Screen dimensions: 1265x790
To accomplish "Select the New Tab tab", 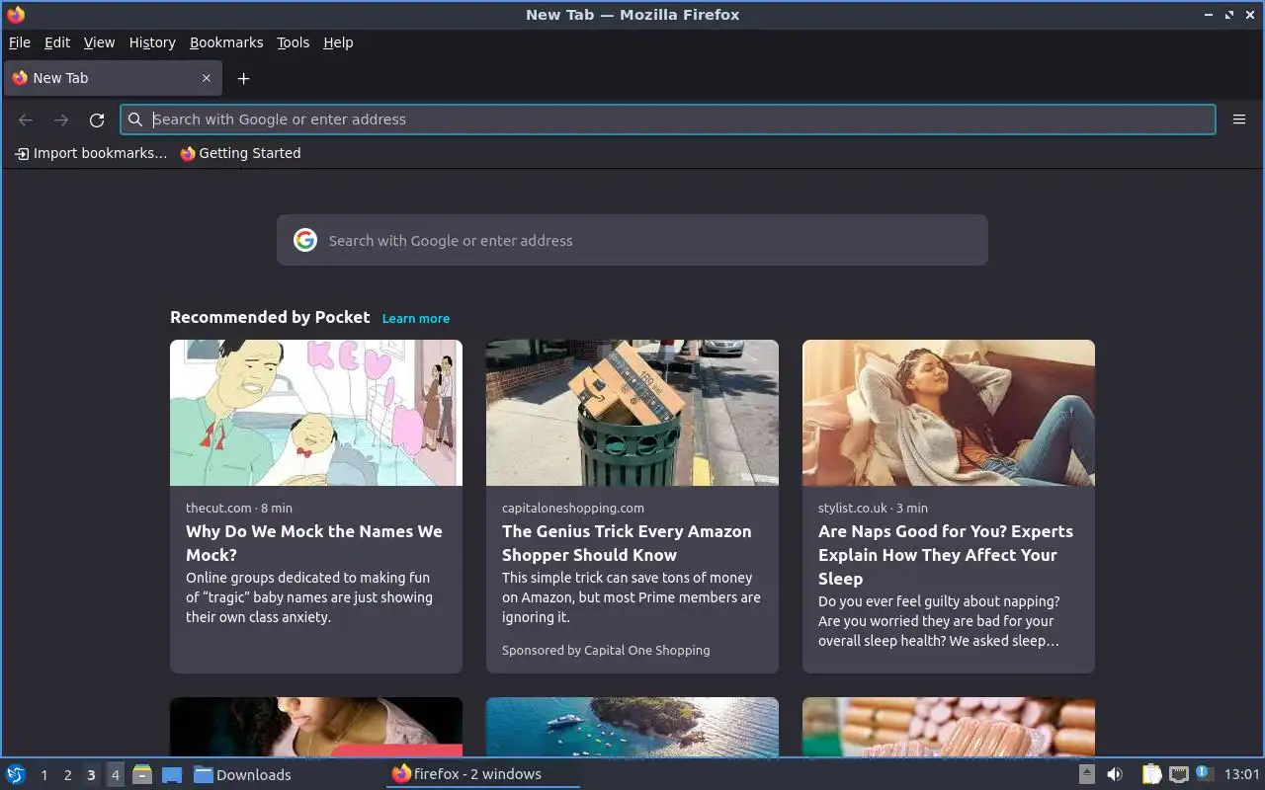I will 111,78.
